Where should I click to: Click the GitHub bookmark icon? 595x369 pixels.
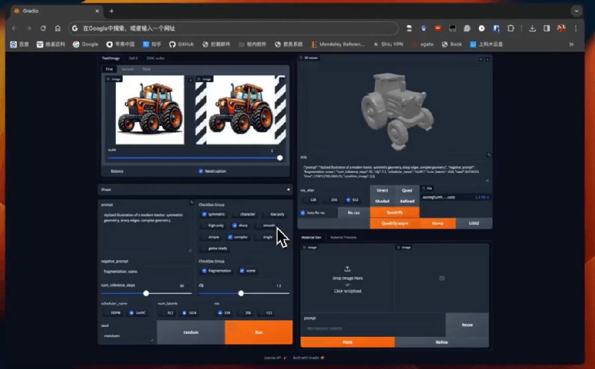point(173,43)
